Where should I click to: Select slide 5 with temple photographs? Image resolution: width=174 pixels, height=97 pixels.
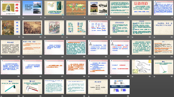98,8
